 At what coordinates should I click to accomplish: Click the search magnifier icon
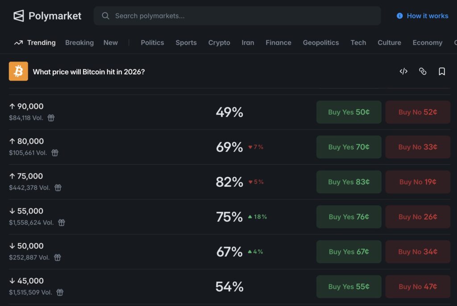click(105, 16)
